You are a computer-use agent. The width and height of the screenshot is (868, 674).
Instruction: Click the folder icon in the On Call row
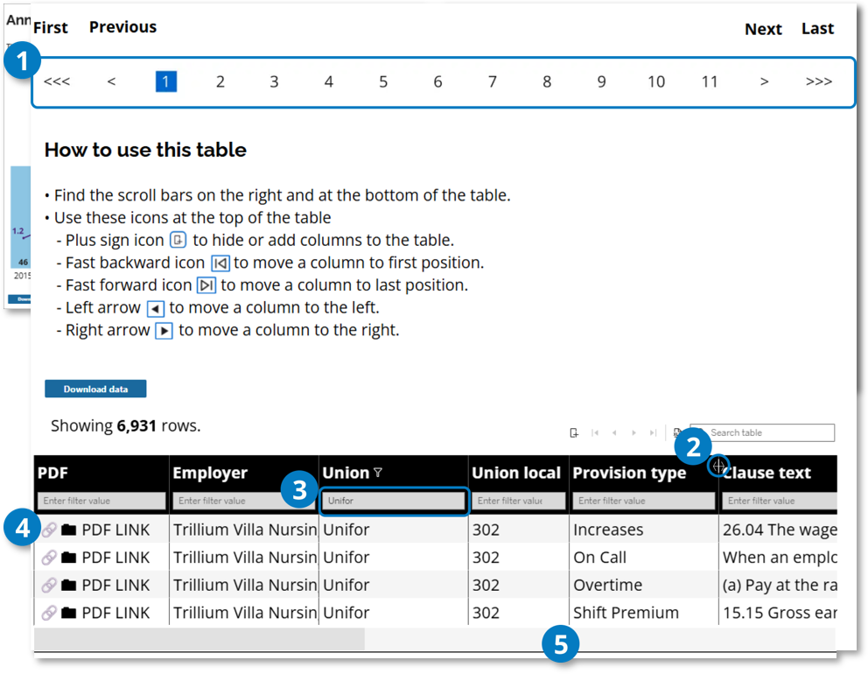coord(68,557)
